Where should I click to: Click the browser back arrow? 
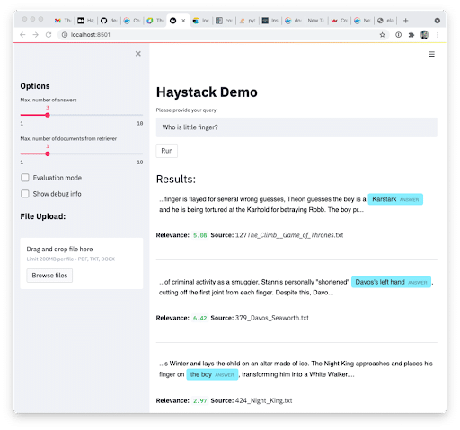[22, 35]
